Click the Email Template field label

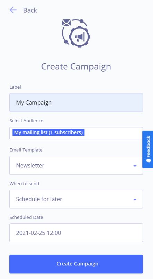pos(26,150)
